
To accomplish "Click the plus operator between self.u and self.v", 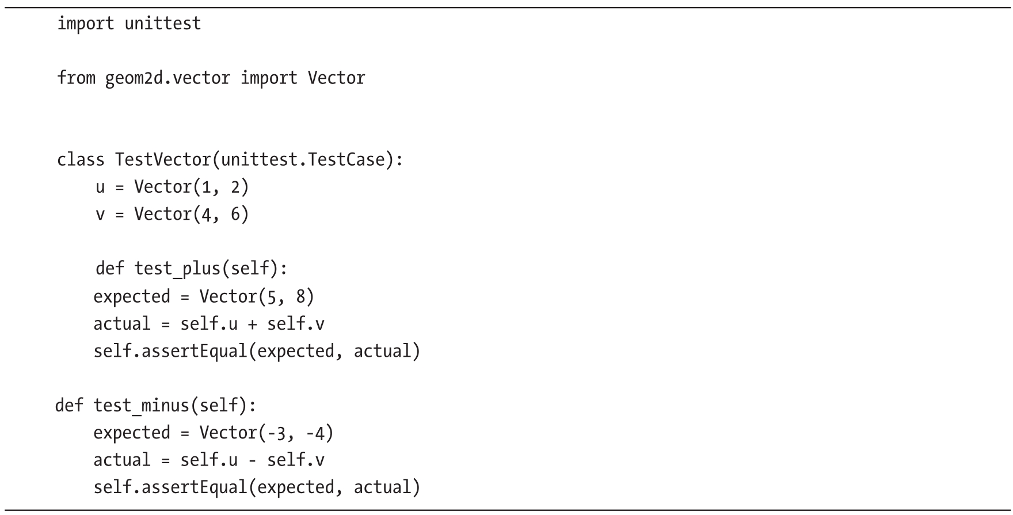I will [x=252, y=324].
